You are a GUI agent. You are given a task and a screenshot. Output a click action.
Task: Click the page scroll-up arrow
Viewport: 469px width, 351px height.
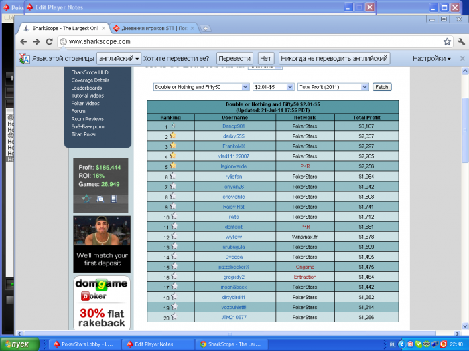click(465, 71)
